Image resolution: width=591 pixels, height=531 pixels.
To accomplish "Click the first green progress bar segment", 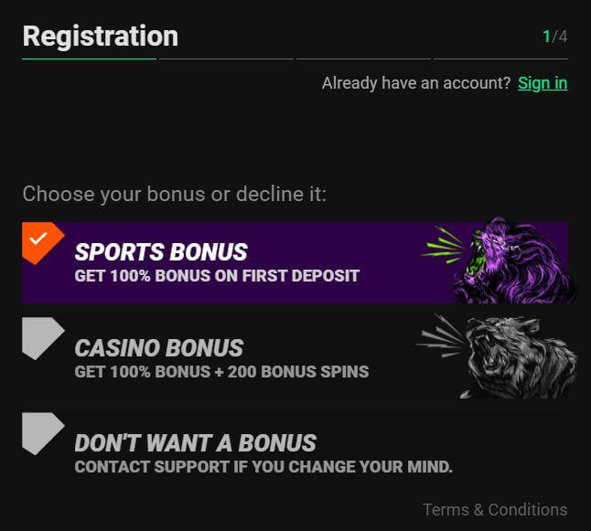I will click(89, 58).
